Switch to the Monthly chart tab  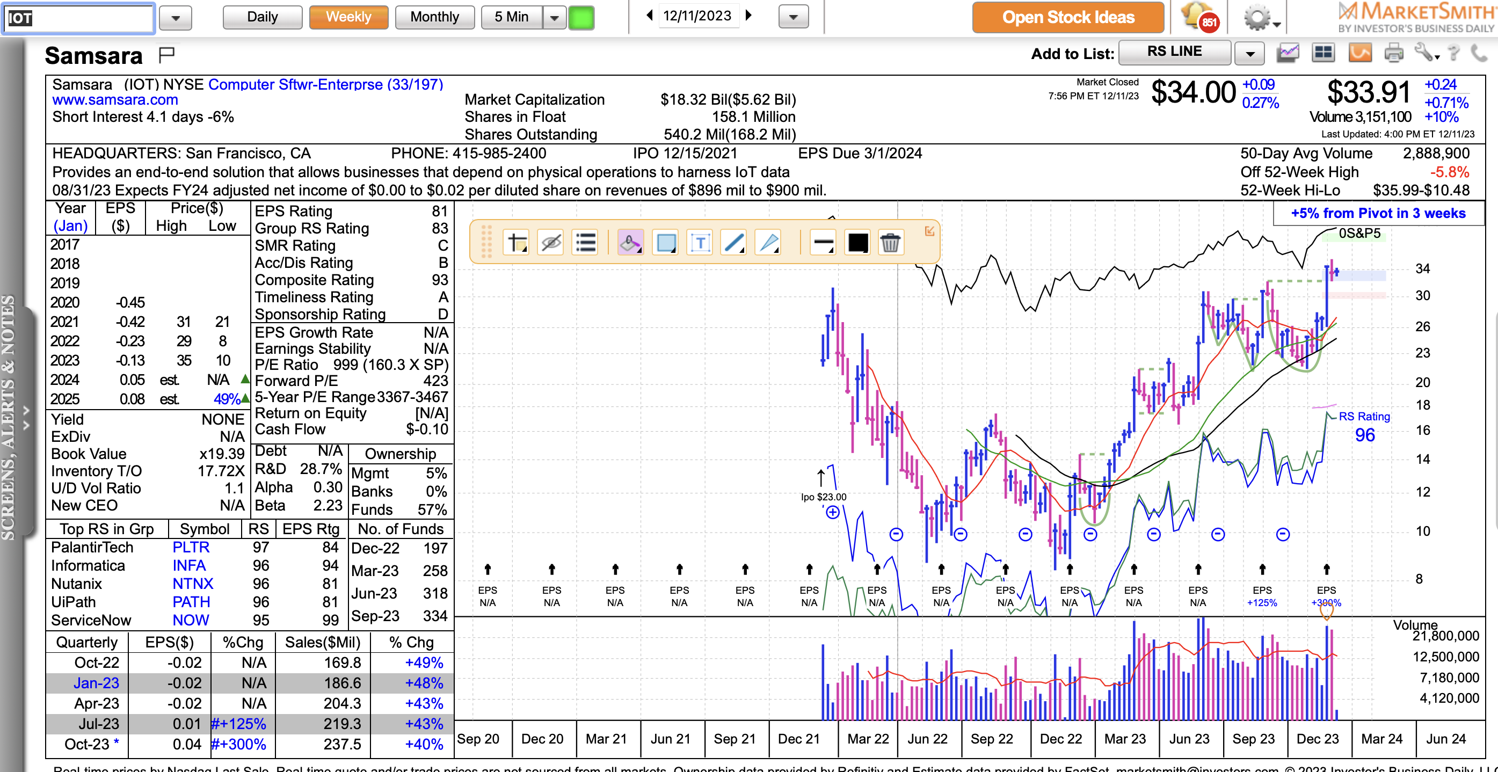[x=434, y=17]
